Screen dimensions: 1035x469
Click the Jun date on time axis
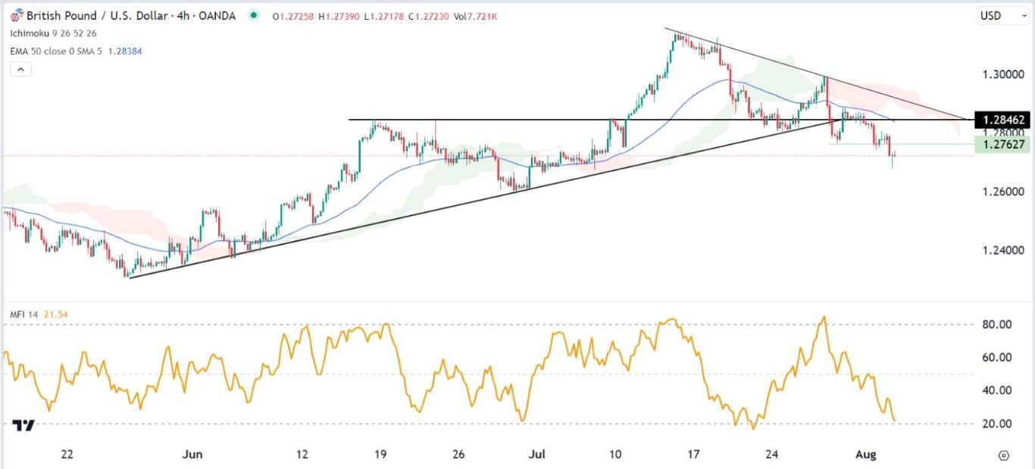coord(193,455)
